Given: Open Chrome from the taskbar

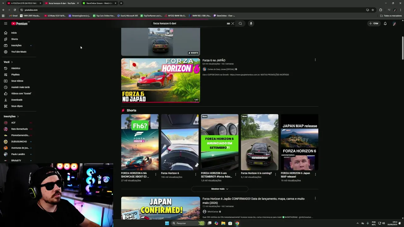Looking at the screenshot, I should pos(237,223).
